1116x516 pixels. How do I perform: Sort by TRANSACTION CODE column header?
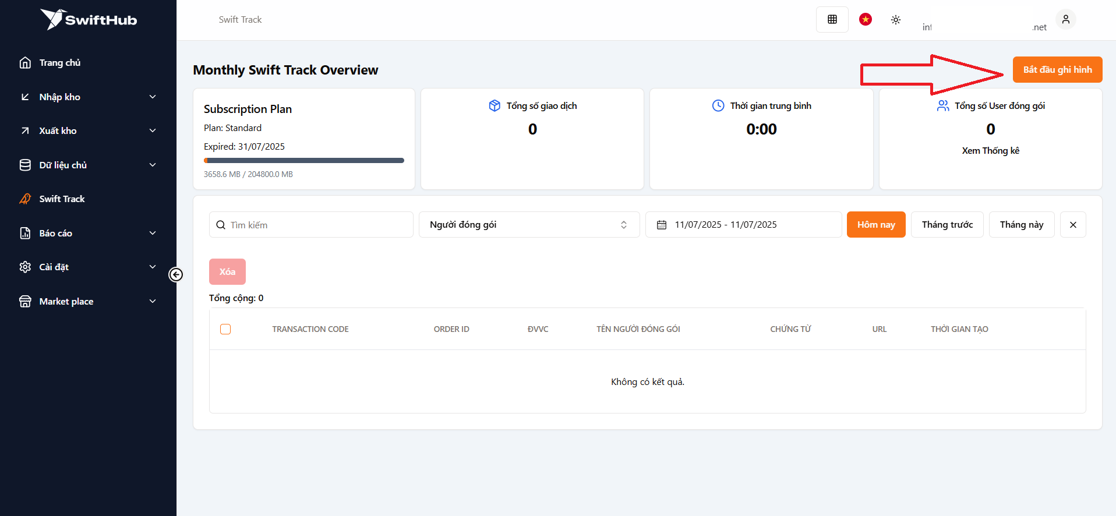310,329
